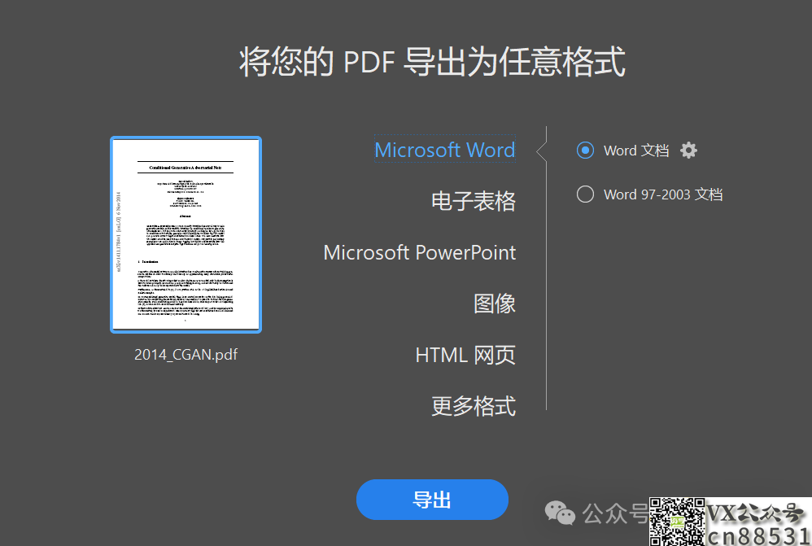
Task: Pick Microsoft PowerPoint export format
Action: tap(420, 252)
